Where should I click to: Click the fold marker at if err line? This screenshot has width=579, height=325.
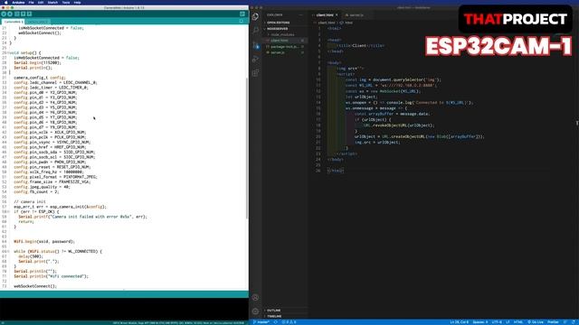click(8, 212)
